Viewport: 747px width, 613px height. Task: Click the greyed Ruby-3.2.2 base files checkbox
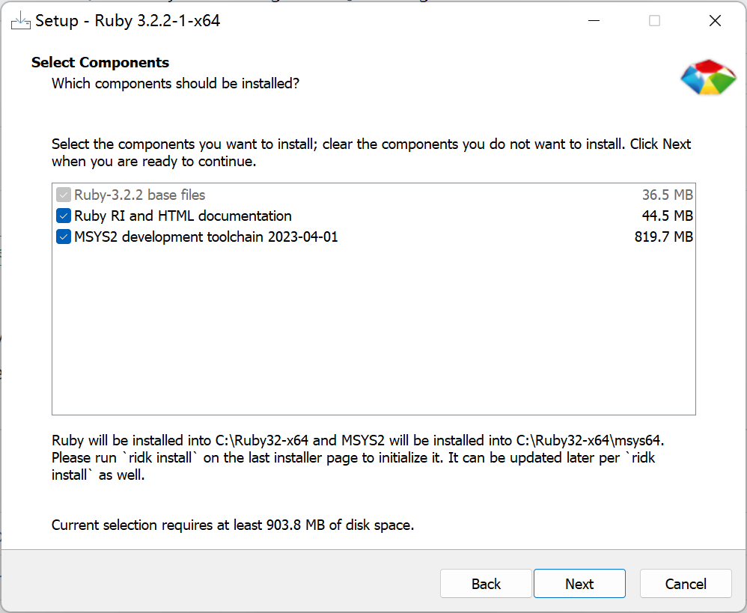click(x=64, y=195)
